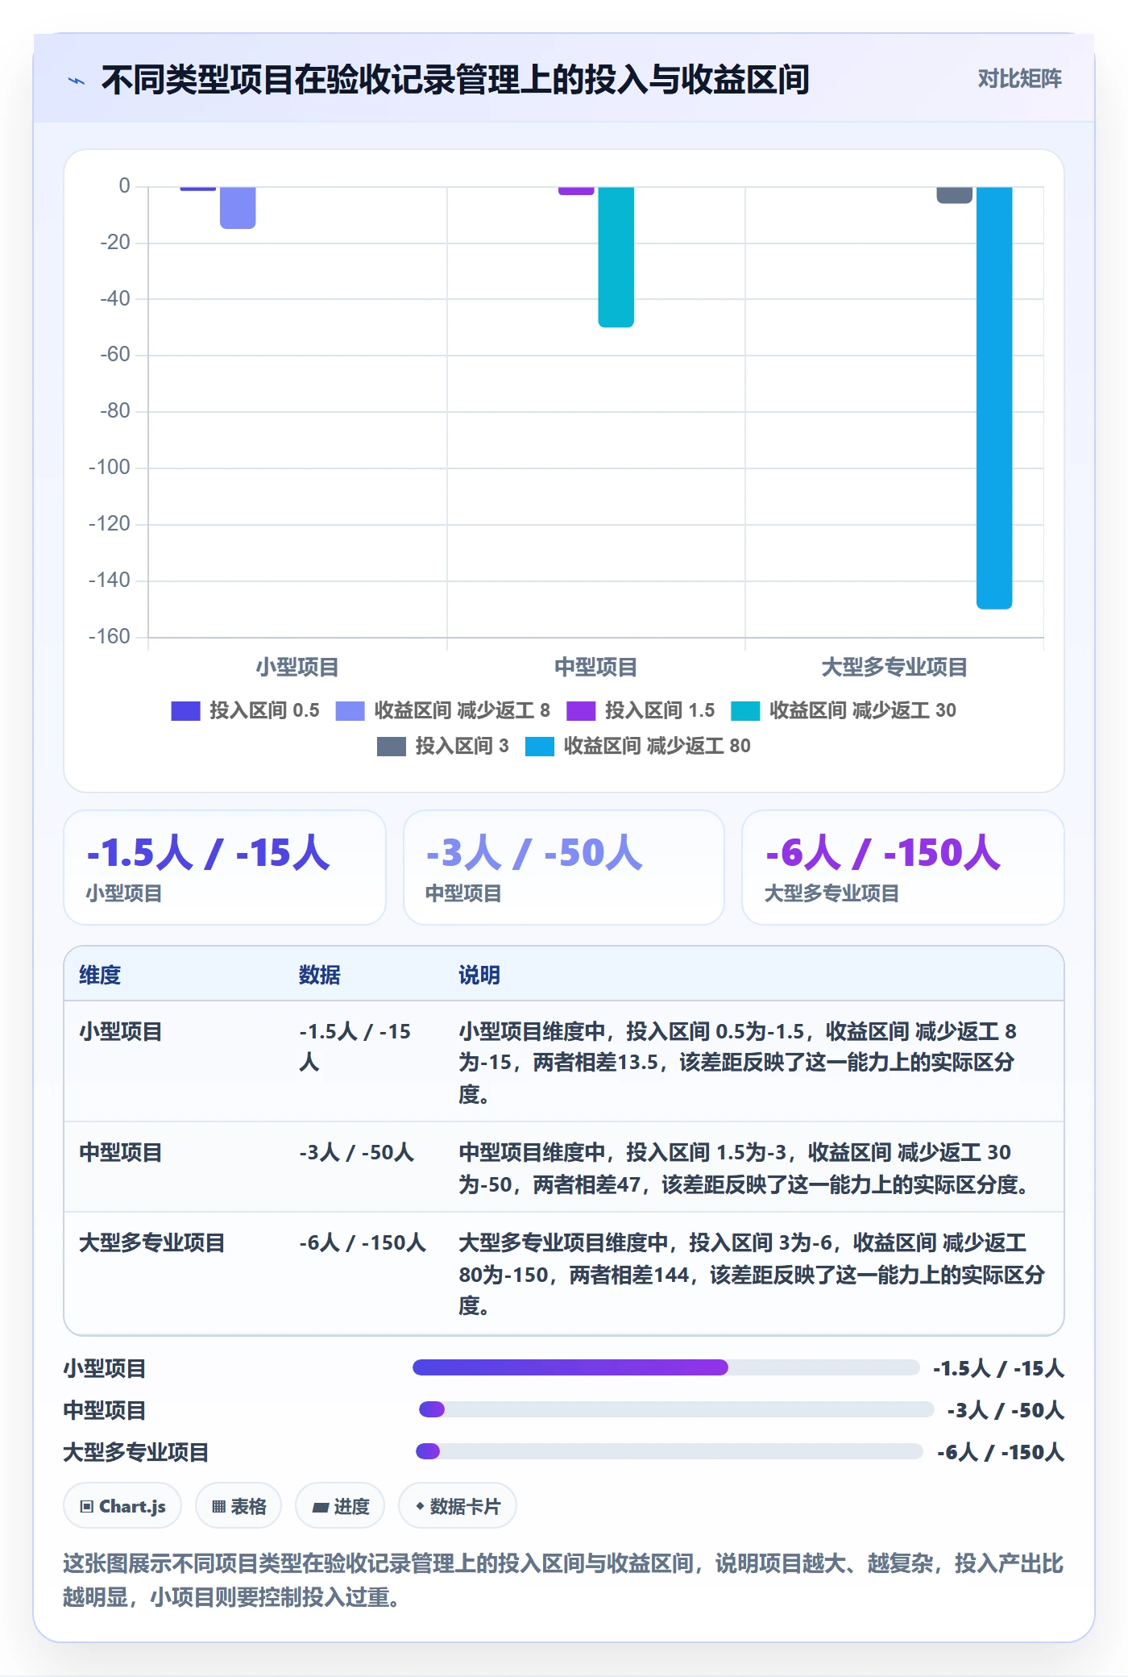Click the light purple 小型项目 benefit bar
Viewport: 1128px width, 1677px height.
(238, 208)
